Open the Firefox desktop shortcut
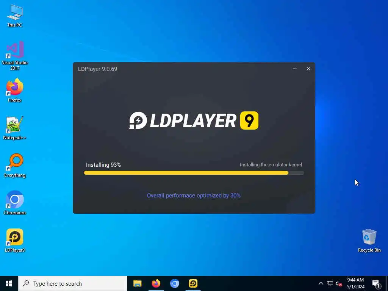 click(15, 90)
